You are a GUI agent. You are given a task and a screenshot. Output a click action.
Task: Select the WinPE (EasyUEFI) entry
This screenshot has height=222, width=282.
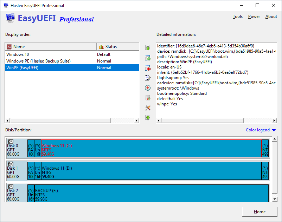pyautogui.click(x=72, y=68)
